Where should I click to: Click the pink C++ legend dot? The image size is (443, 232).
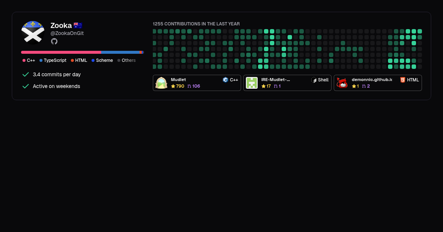pyautogui.click(x=24, y=60)
